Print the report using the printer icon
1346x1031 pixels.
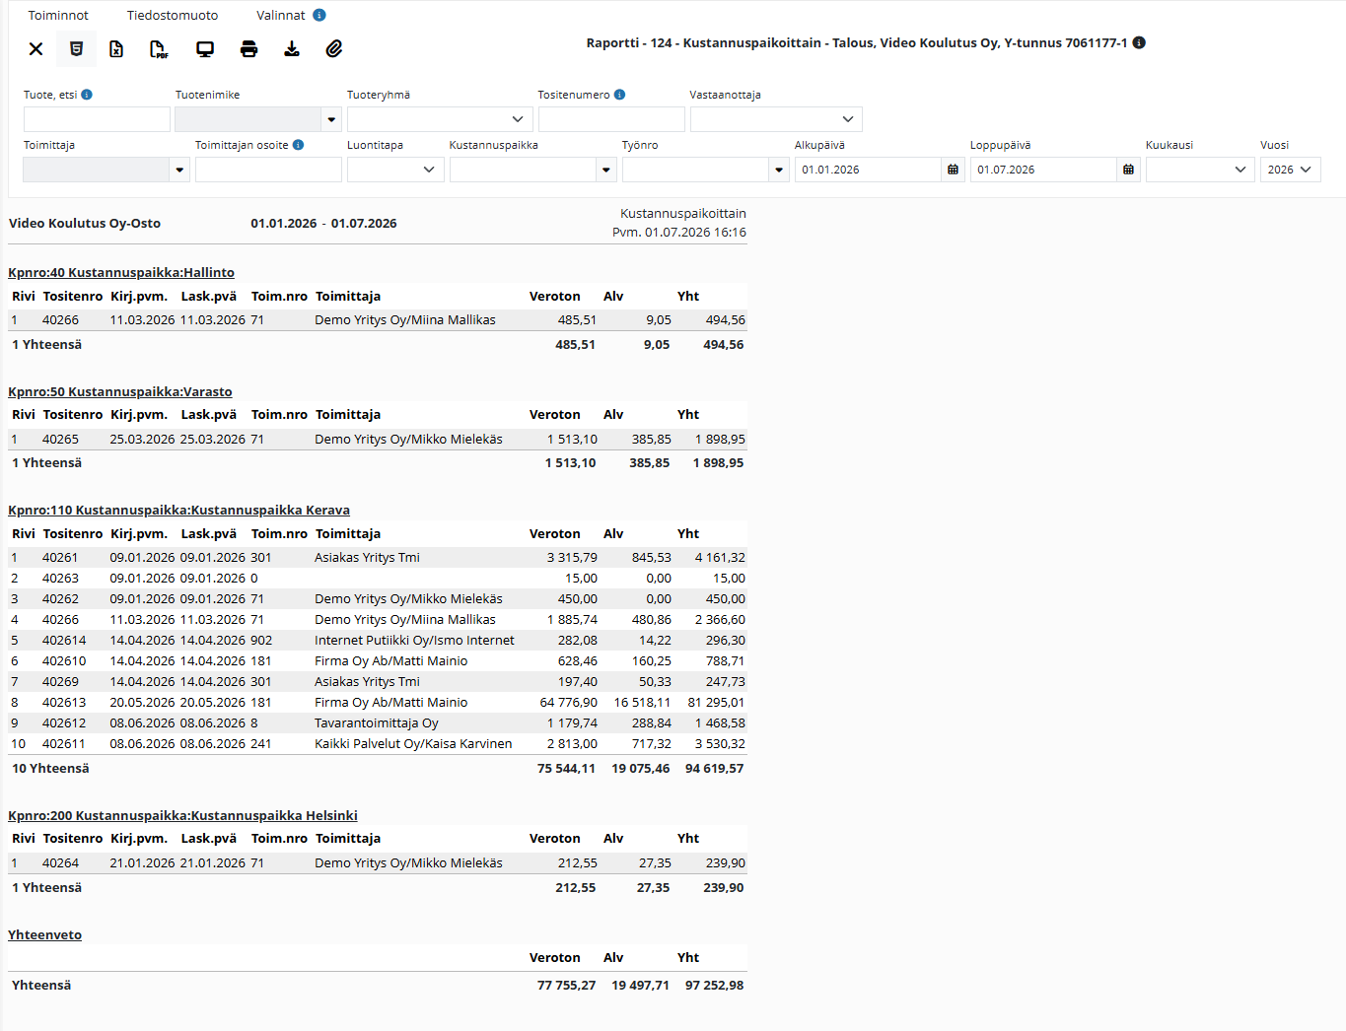tap(248, 48)
